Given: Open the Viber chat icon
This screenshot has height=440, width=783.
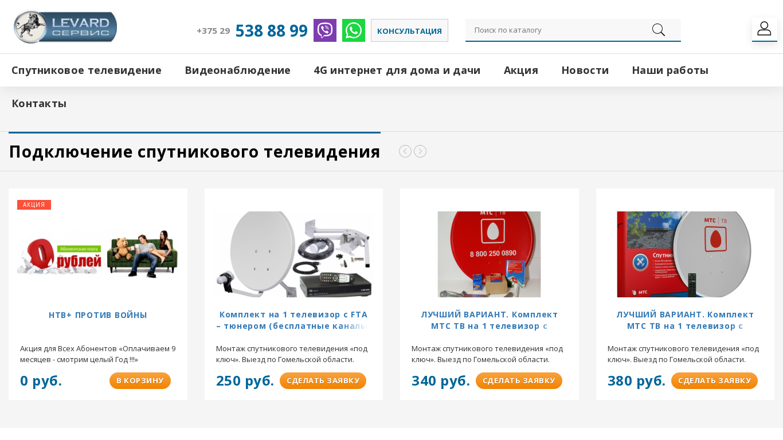Looking at the screenshot, I should click(325, 30).
